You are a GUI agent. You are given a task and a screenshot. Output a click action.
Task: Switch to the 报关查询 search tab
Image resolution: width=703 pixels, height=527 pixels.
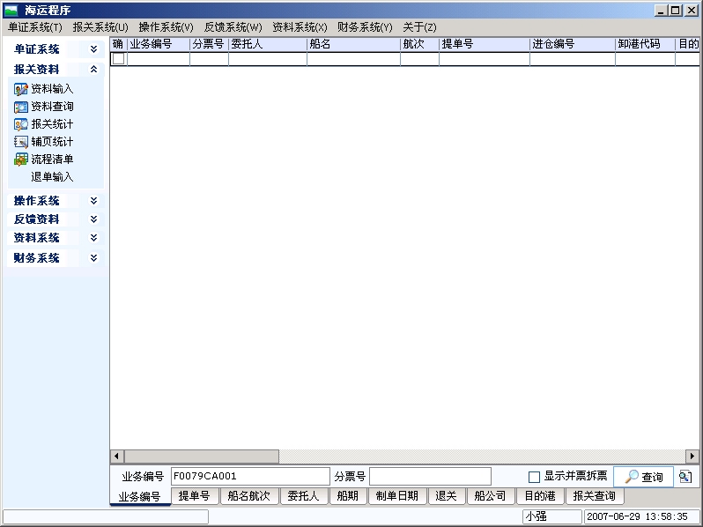tap(594, 496)
